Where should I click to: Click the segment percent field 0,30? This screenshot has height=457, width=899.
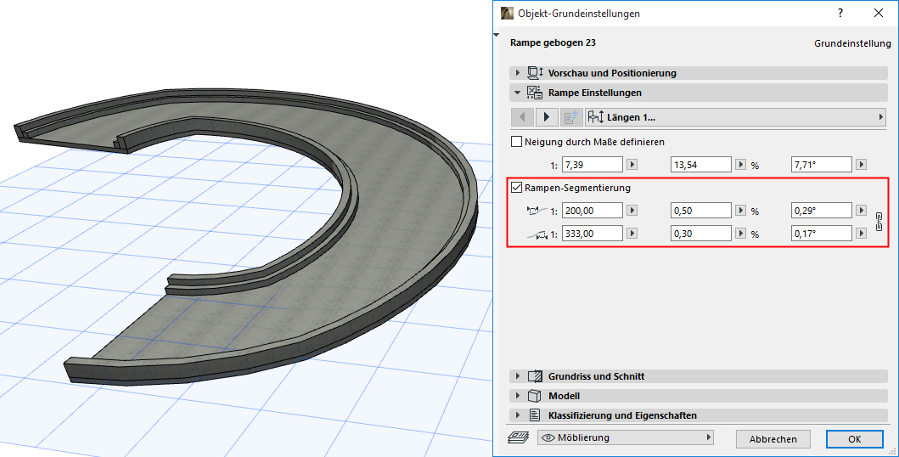pos(701,234)
